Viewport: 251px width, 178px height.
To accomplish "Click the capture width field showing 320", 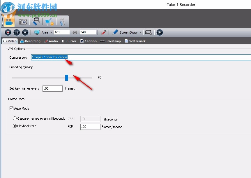I will tap(62, 32).
